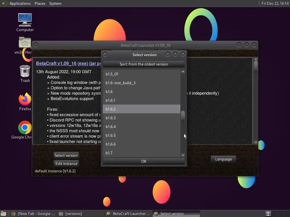290x217 pixels.
Task: Select version b1.6.5 in list
Action: (142, 135)
